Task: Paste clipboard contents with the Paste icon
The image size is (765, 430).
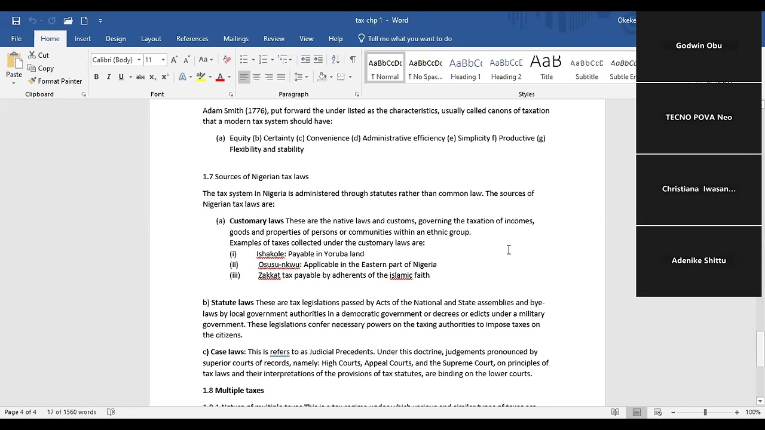Action: click(14, 62)
